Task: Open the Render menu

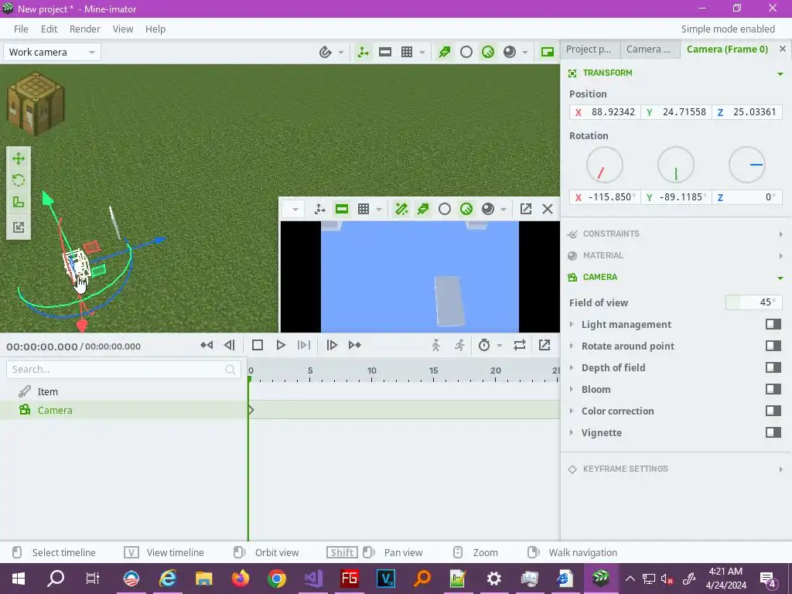Action: tap(85, 29)
